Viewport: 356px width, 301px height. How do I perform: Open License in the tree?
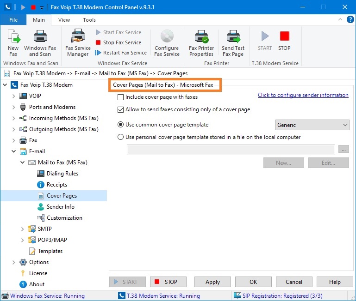[38, 273]
